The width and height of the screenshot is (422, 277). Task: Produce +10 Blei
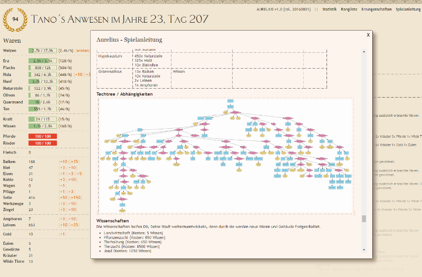[72, 168]
